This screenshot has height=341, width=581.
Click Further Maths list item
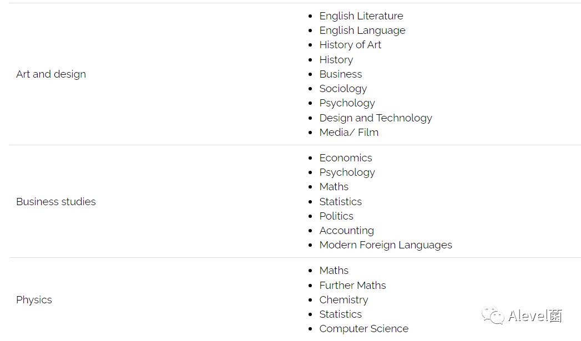coord(353,285)
